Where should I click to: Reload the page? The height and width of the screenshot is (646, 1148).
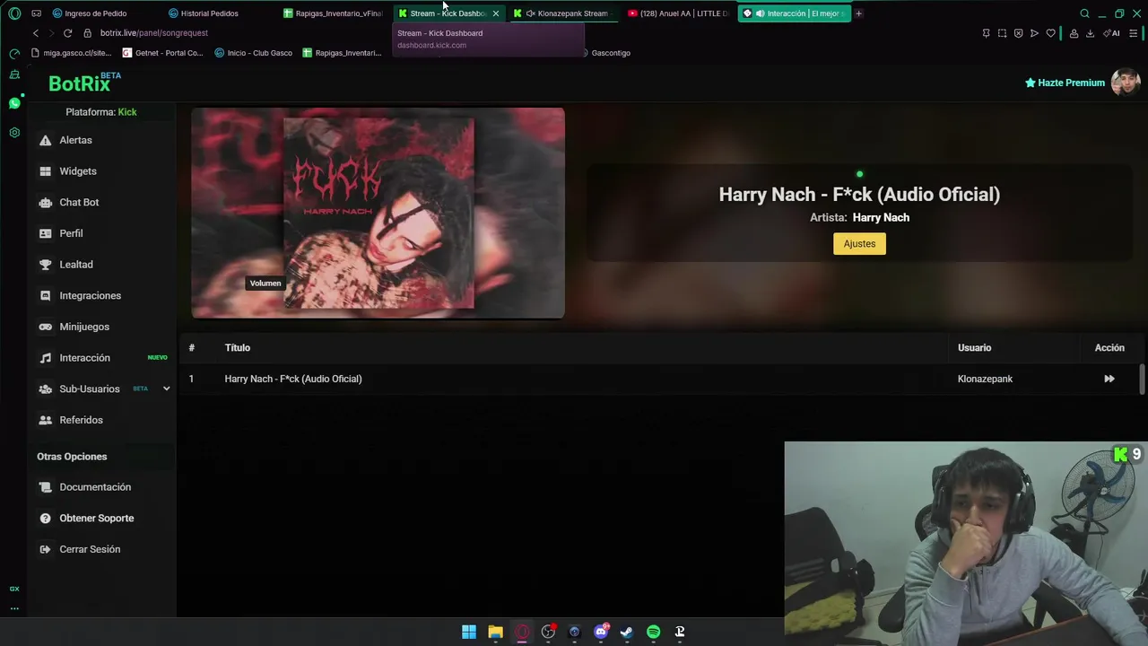(67, 33)
